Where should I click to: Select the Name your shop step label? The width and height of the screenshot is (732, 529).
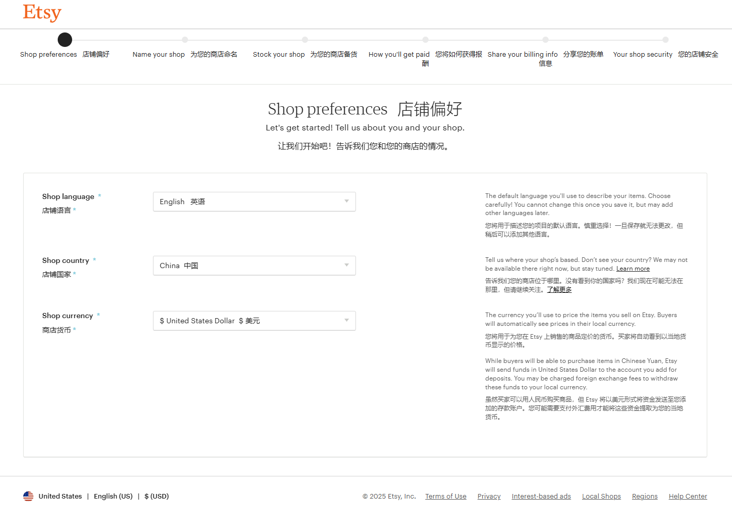(159, 55)
